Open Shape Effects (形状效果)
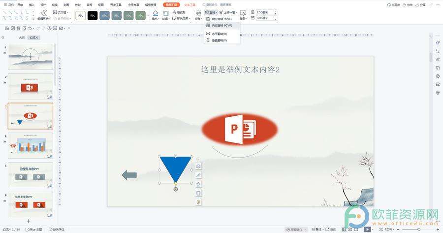Screen dimensions: 443x233 click(181, 18)
